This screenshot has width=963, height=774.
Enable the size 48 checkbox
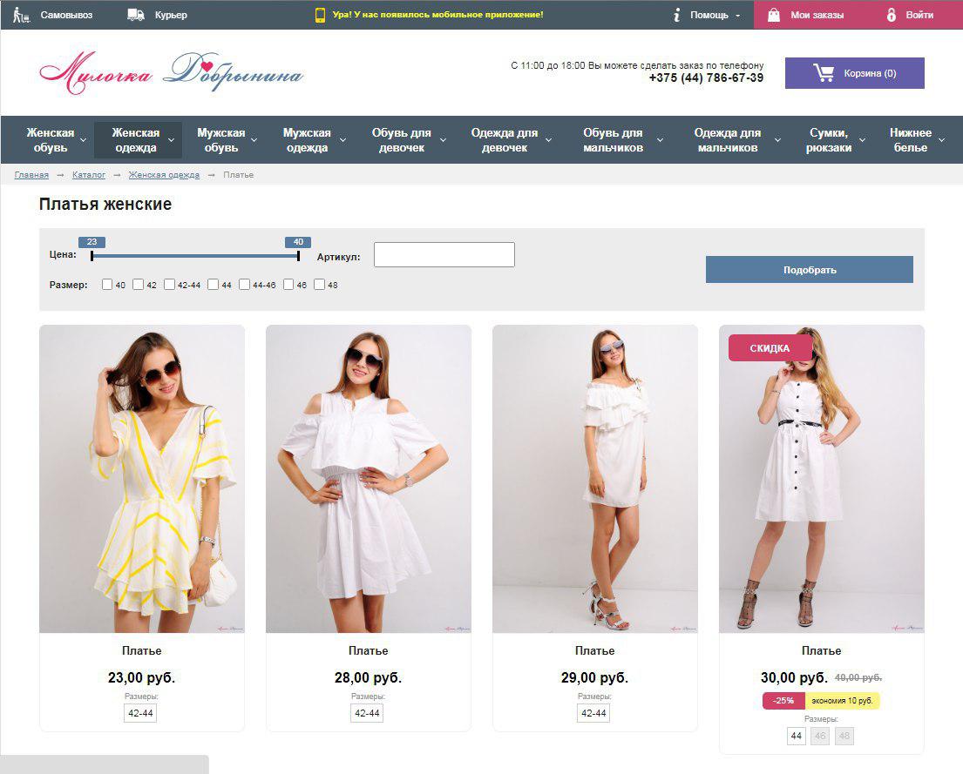point(319,285)
